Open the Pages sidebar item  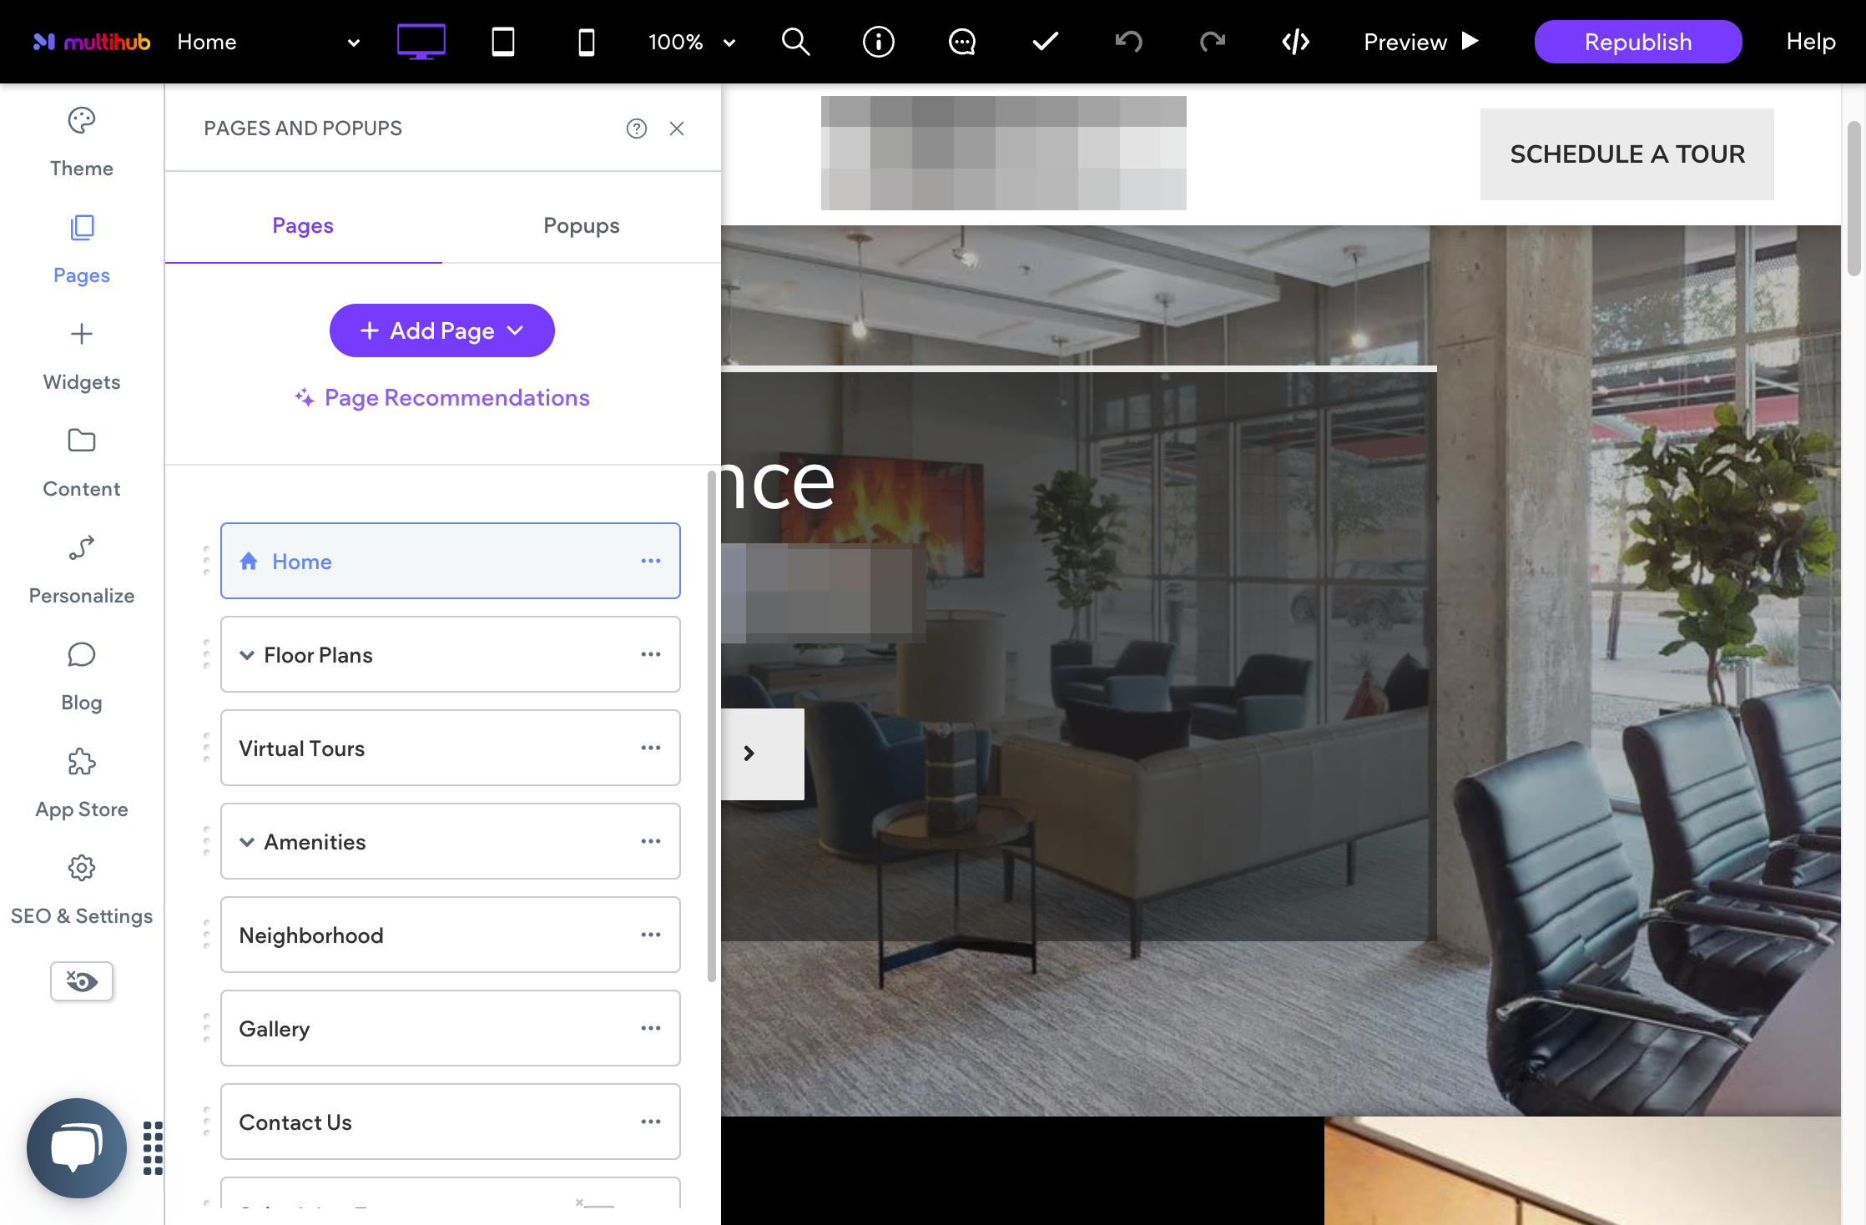(82, 250)
